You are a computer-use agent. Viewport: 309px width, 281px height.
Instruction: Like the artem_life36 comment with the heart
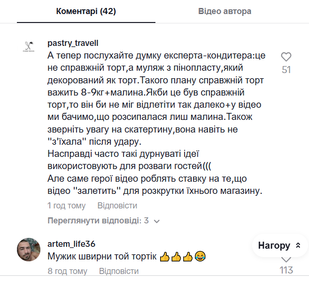(x=286, y=259)
